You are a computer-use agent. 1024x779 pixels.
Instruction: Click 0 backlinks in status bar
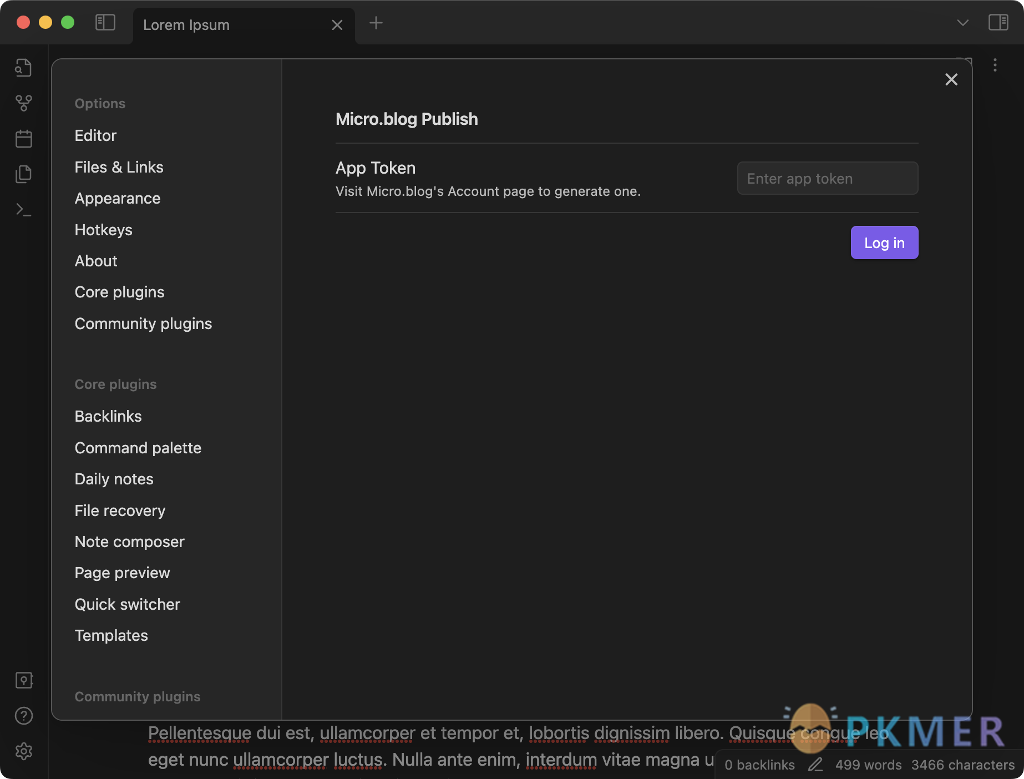click(x=759, y=765)
